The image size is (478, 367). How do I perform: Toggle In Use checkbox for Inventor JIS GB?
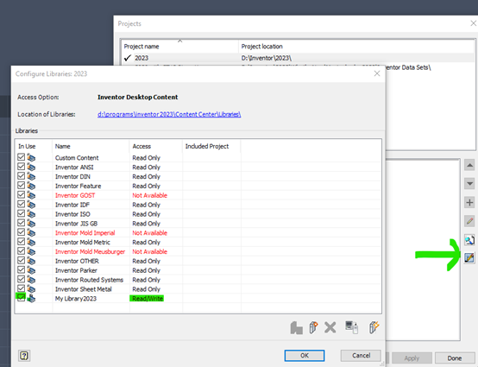tap(21, 223)
